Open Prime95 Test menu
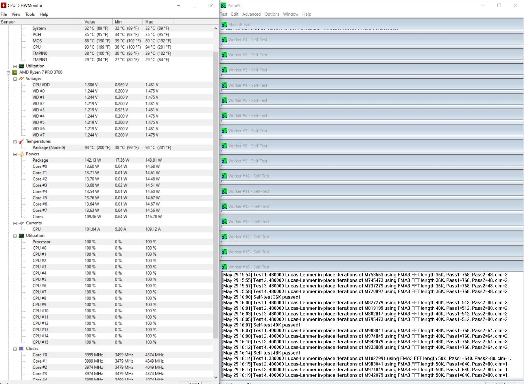Viewport: 524px width, 384px height. (x=223, y=14)
